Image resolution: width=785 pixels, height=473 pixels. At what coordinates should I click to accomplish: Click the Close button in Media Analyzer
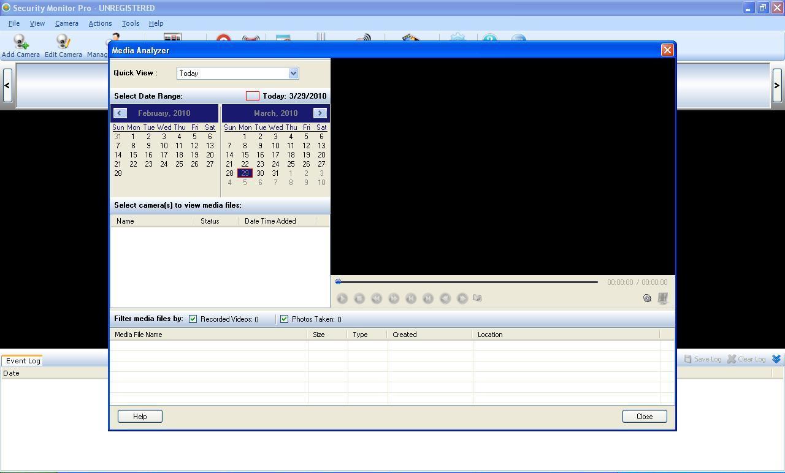645,417
